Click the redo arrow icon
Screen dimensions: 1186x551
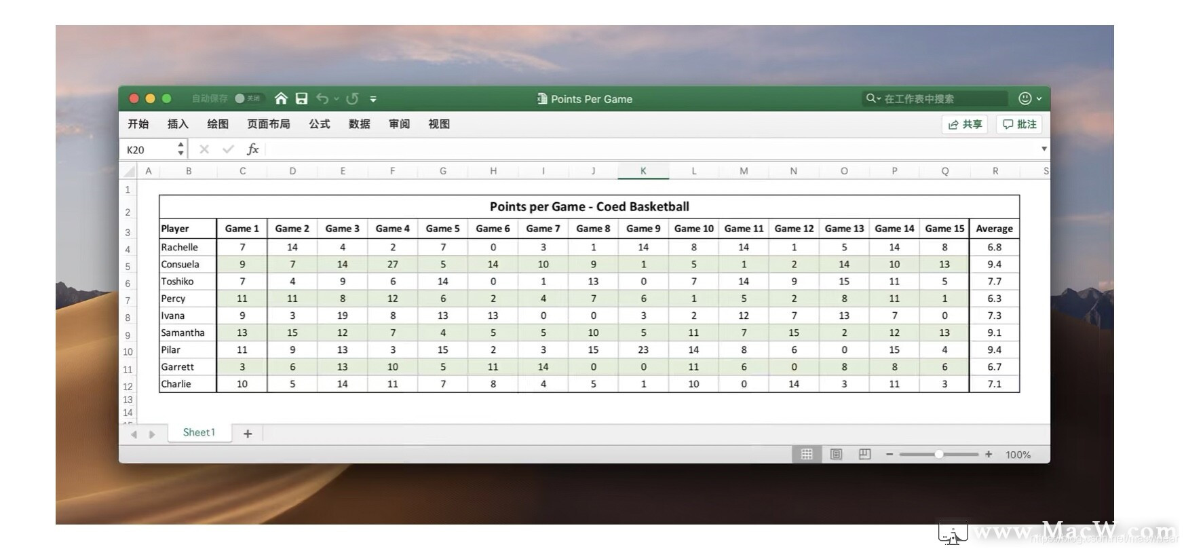click(352, 99)
